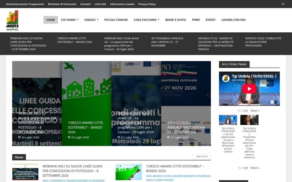Click category tags under Cresco Award headline

pyautogui.click(x=178, y=178)
